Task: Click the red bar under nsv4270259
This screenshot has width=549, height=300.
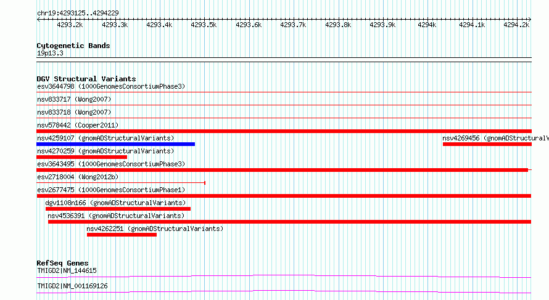Action: [x=81, y=157]
